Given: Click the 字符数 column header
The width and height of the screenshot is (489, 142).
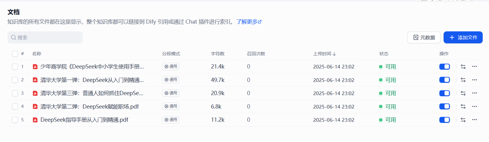Looking at the screenshot, I should point(218,54).
